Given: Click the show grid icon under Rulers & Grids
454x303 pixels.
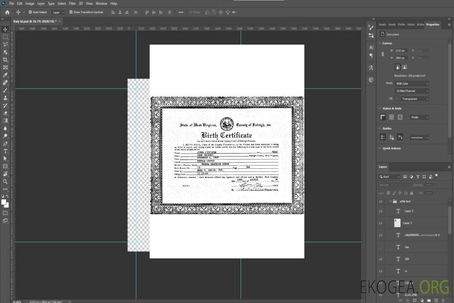Looking at the screenshot, I should pyautogui.click(x=391, y=117).
